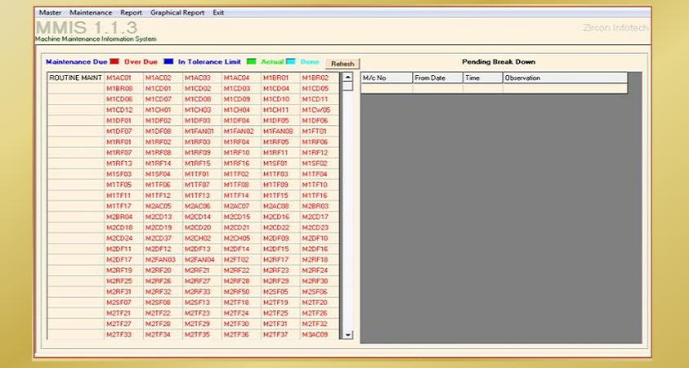This screenshot has height=368, width=689.
Task: Select machine M1DF03 cell
Action: pos(202,120)
